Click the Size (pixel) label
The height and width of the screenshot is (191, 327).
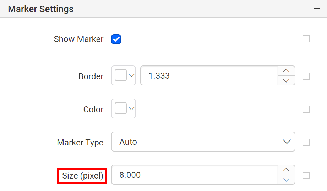82,176
